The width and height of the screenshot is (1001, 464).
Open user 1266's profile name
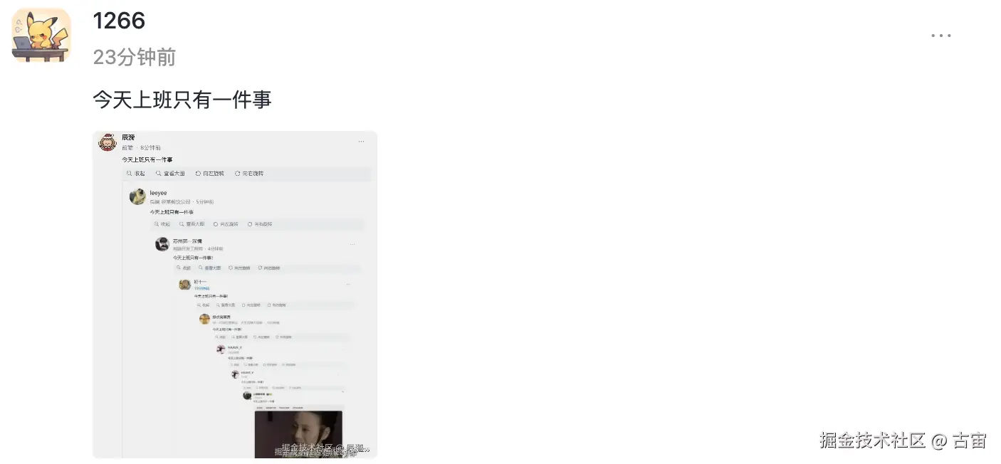119,21
